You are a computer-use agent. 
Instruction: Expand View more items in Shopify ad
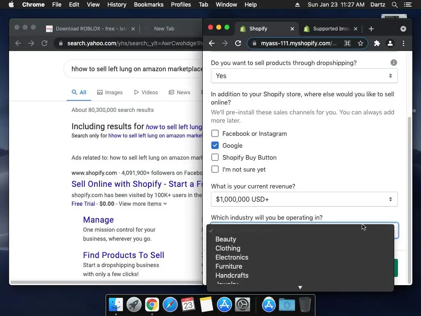coord(143,204)
